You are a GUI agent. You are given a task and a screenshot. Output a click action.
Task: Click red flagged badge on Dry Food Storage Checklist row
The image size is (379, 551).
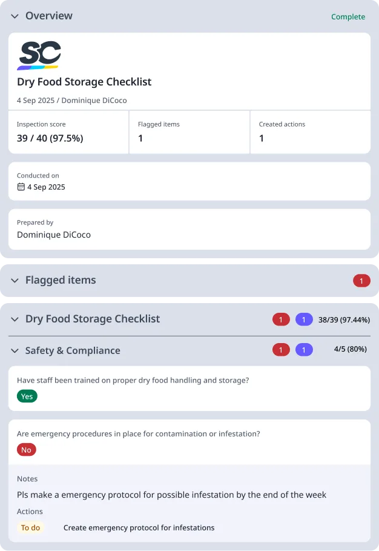click(281, 319)
